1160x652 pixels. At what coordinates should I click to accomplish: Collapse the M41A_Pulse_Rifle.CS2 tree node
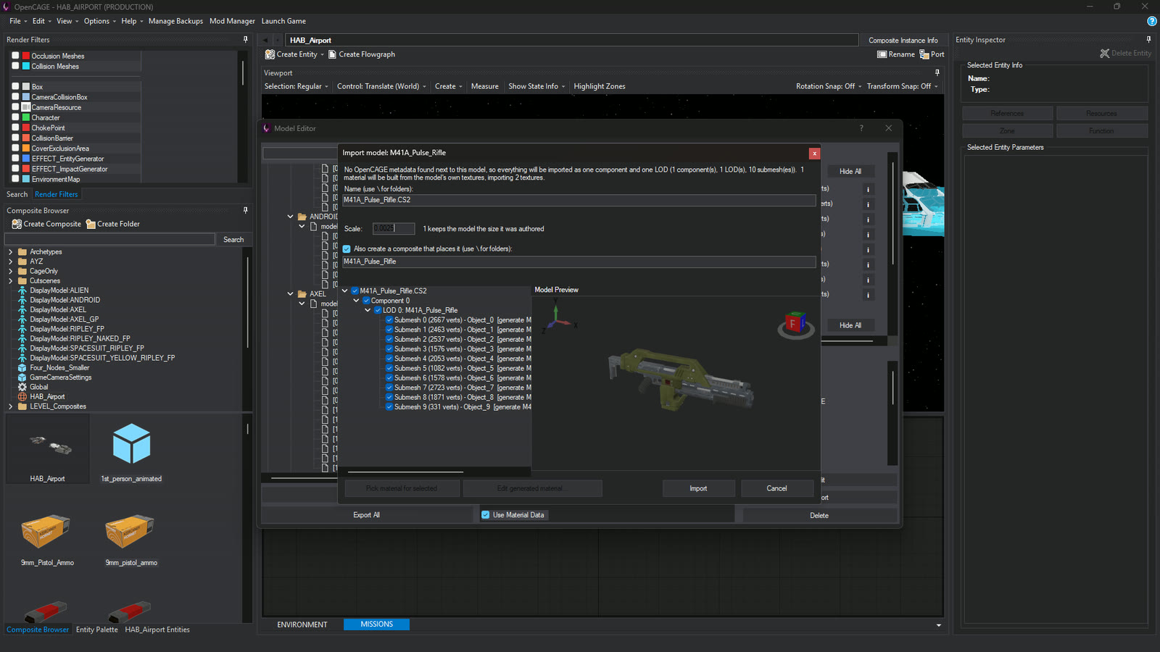344,291
